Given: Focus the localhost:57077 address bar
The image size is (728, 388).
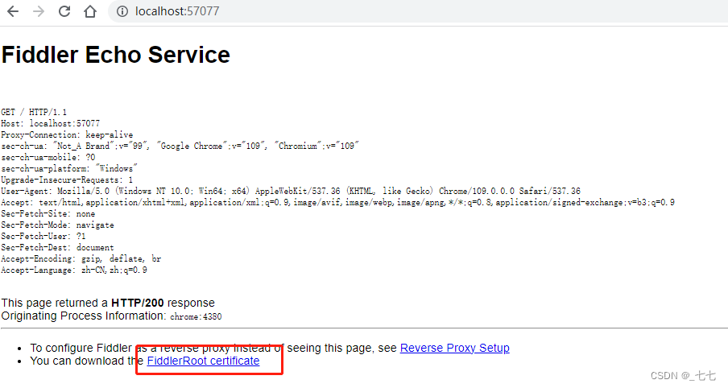Looking at the screenshot, I should (x=418, y=11).
